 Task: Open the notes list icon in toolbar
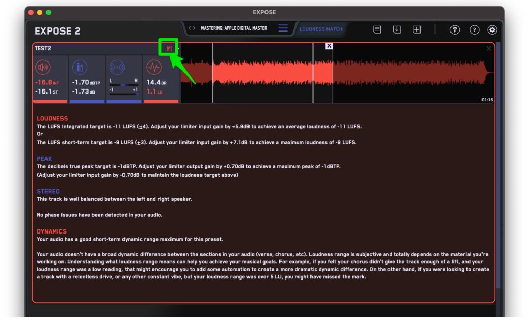377,29
